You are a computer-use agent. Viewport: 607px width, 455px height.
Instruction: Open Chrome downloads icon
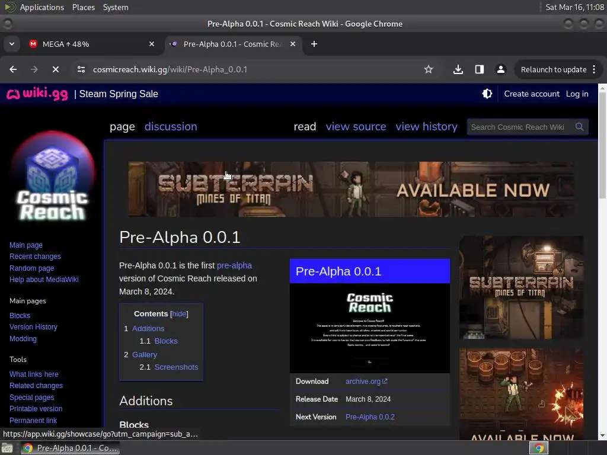(458, 69)
